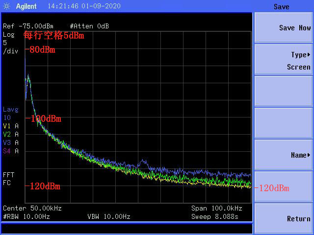The height and width of the screenshot is (235, 314).
Task: Select the Save menu title
Action: pyautogui.click(x=282, y=7)
